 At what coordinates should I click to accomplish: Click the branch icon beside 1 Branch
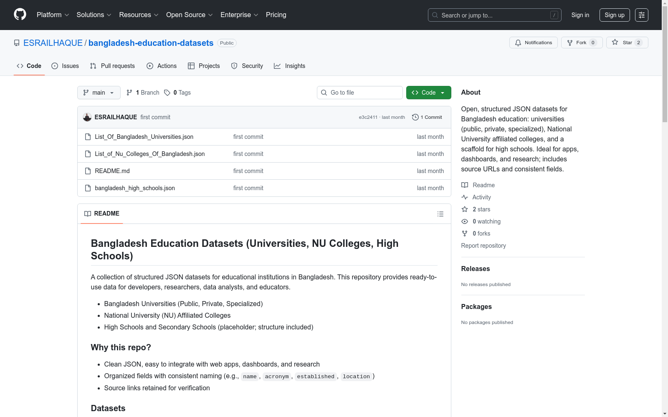tap(129, 93)
